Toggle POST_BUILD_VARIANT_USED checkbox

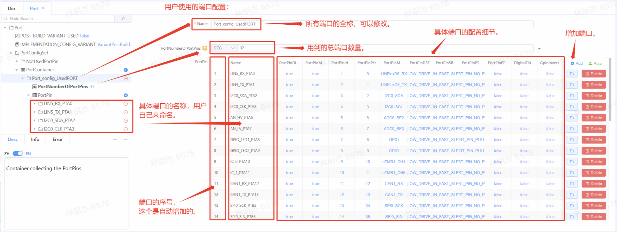(17, 36)
